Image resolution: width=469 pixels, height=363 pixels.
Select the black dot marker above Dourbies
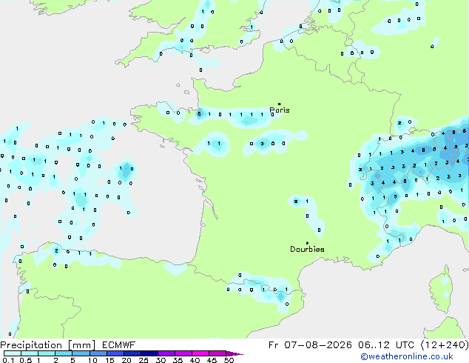[x=307, y=243]
